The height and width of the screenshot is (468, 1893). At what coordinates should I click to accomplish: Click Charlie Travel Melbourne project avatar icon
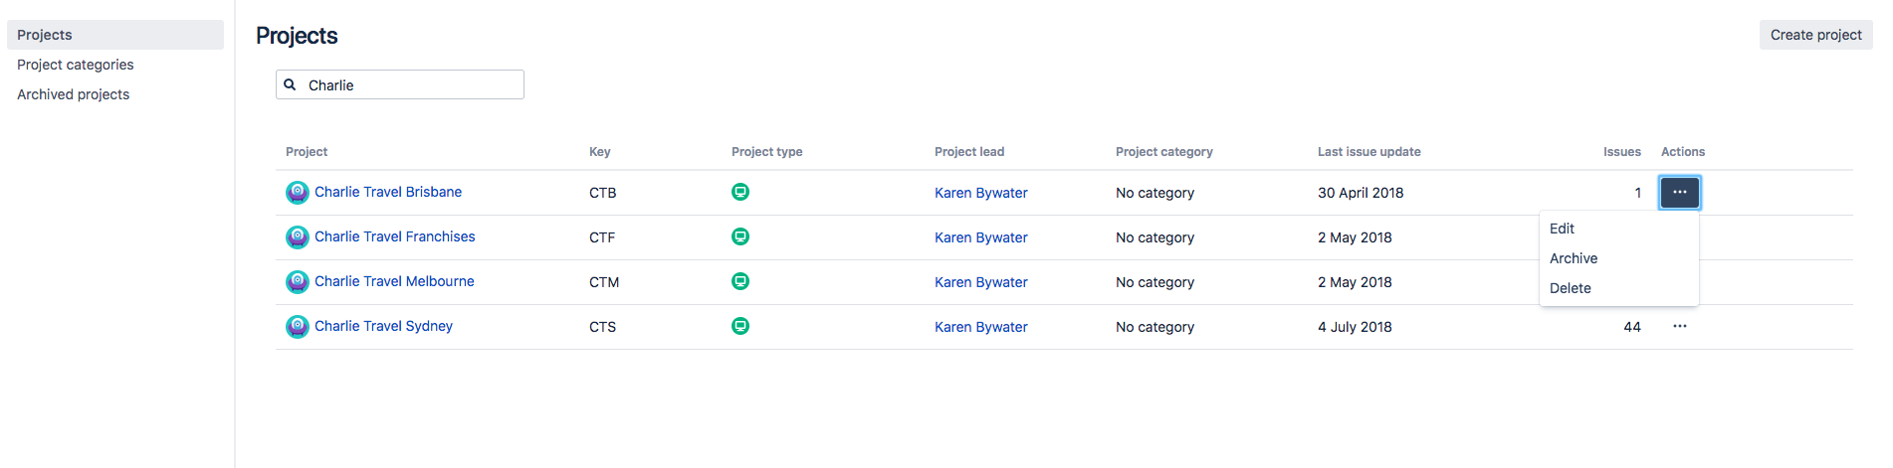click(297, 282)
